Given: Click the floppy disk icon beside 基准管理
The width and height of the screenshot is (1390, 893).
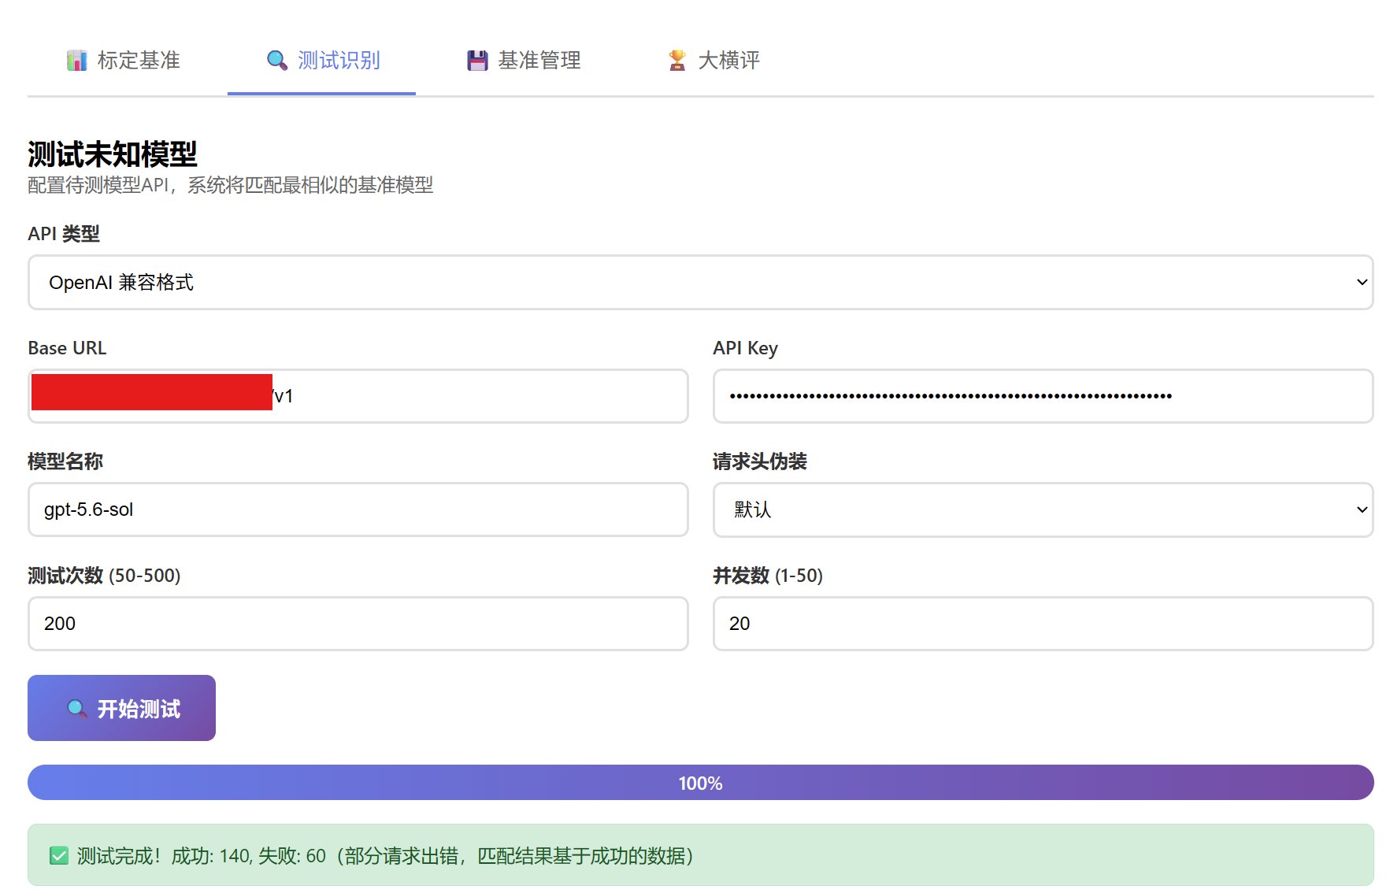Looking at the screenshot, I should pos(477,61).
